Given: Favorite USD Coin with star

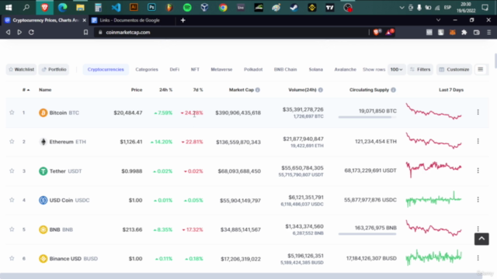Looking at the screenshot, I should [x=12, y=200].
